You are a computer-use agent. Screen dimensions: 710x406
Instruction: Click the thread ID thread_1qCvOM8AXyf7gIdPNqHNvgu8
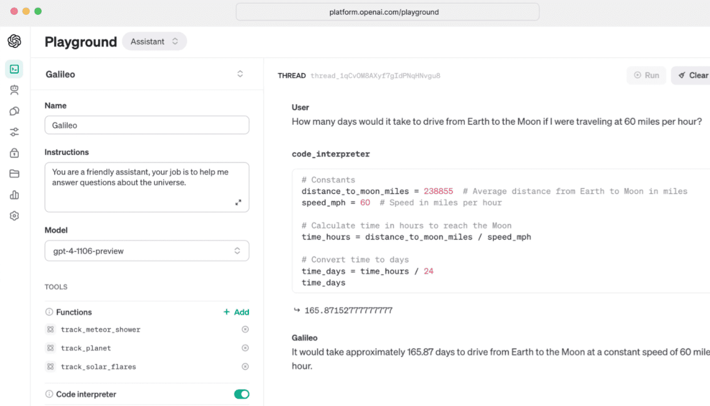[x=376, y=76]
